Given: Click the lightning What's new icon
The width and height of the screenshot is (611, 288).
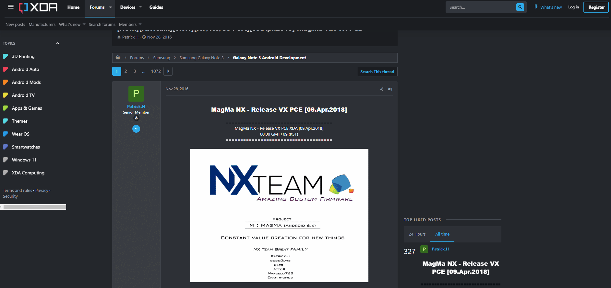Looking at the screenshot, I should point(536,7).
